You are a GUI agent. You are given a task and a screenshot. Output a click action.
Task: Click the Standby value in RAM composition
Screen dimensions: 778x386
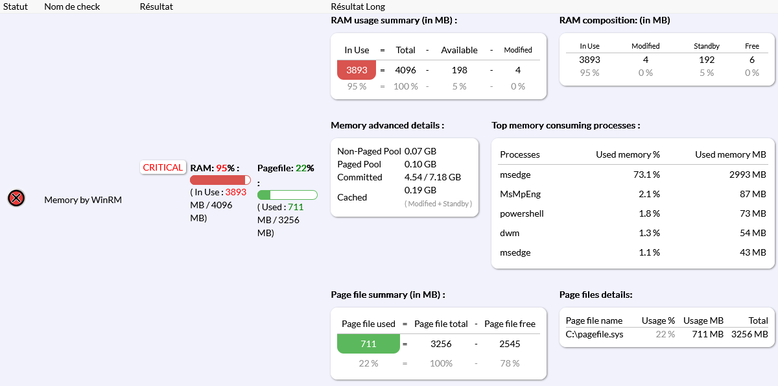point(706,60)
